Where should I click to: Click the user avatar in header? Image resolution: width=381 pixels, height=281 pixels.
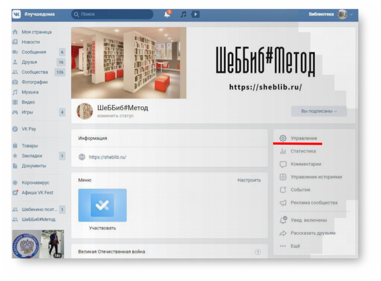tap(343, 14)
